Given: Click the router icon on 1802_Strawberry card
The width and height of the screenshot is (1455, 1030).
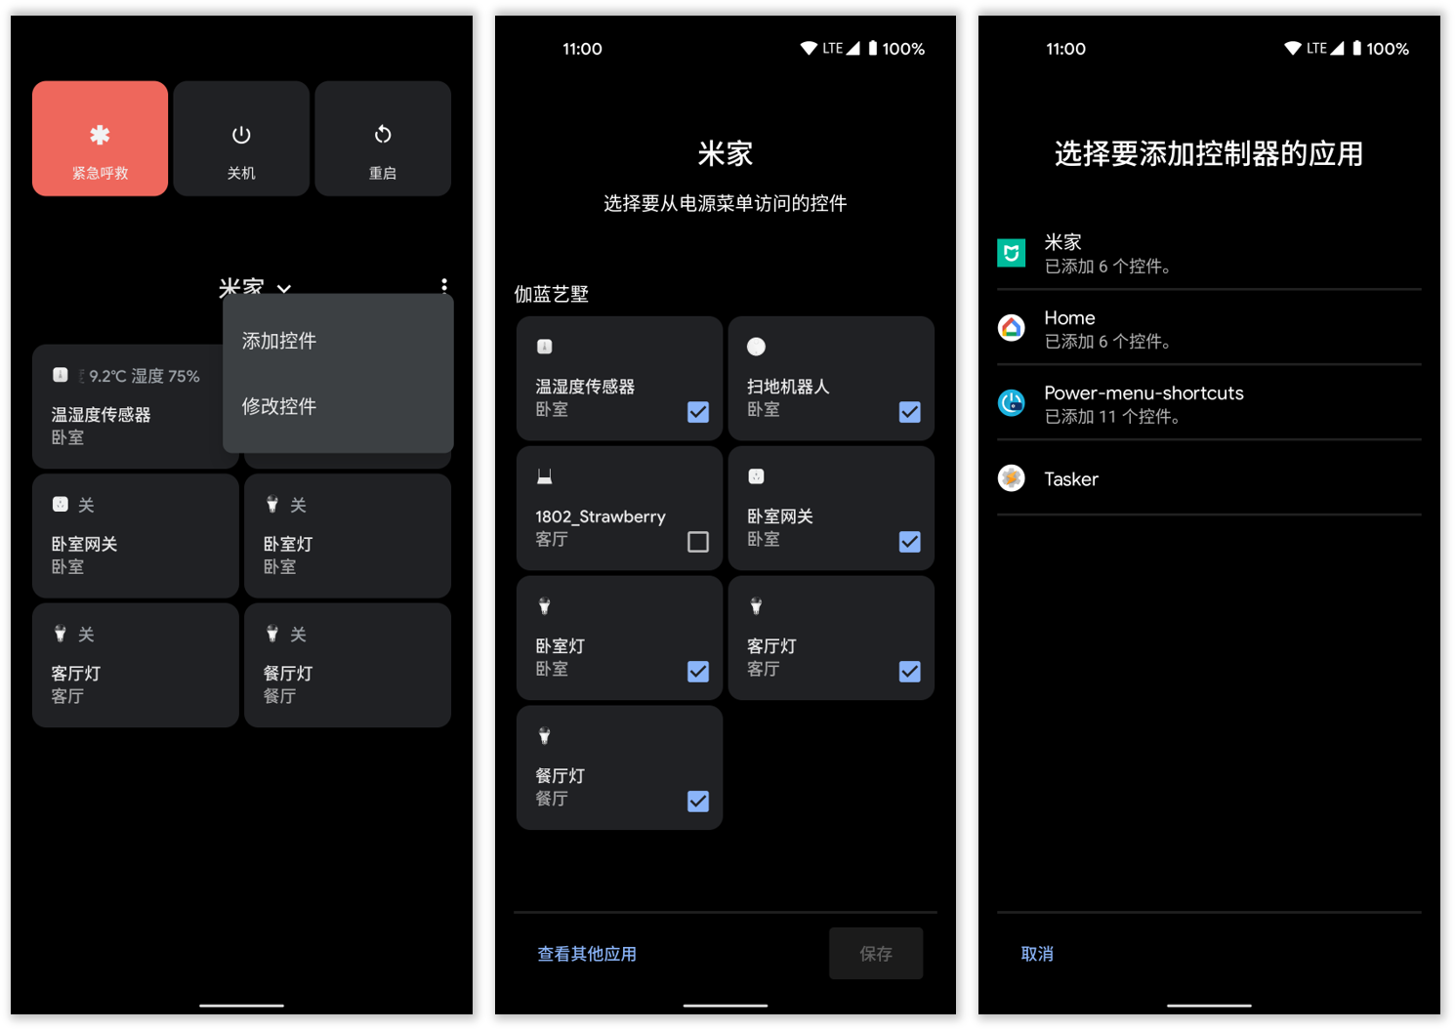Looking at the screenshot, I should click(x=545, y=476).
